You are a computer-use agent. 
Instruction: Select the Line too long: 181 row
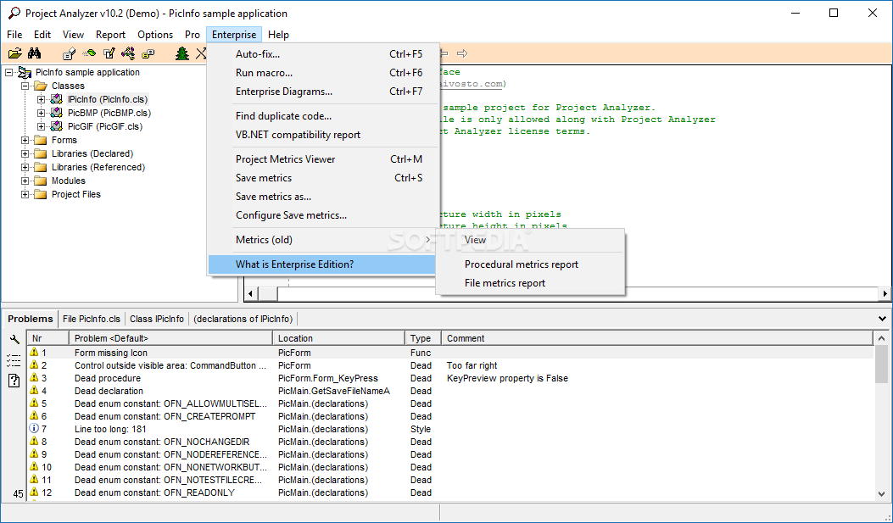click(x=450, y=429)
